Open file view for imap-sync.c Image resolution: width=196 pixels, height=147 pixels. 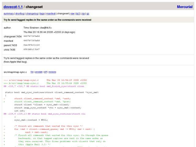32,72
